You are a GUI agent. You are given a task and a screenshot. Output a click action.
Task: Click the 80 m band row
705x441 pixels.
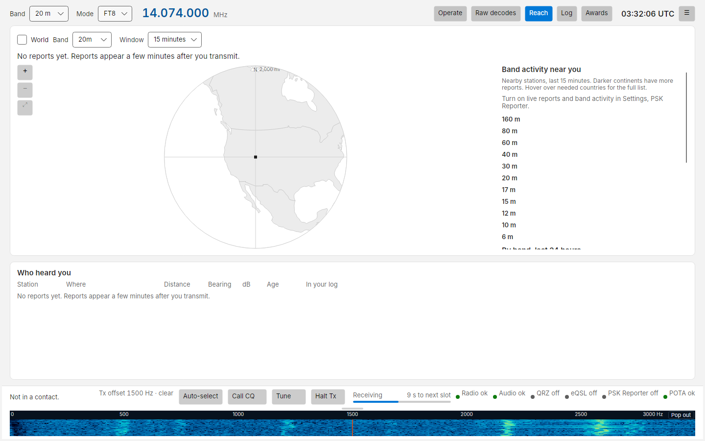(x=509, y=131)
